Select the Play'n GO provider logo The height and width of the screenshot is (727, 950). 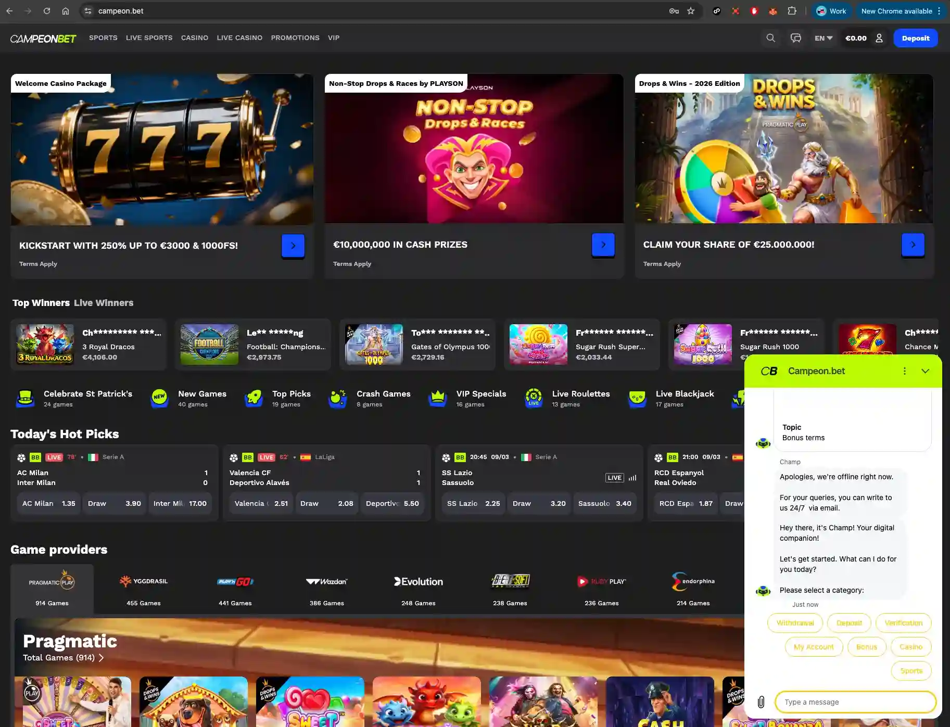tap(235, 582)
